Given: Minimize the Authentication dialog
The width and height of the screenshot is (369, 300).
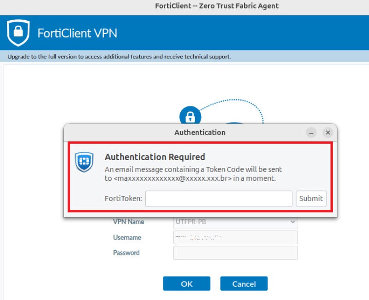Looking at the screenshot, I should (x=312, y=133).
